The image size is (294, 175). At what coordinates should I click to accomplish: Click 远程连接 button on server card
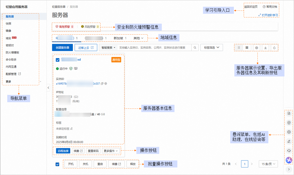pos(63,151)
